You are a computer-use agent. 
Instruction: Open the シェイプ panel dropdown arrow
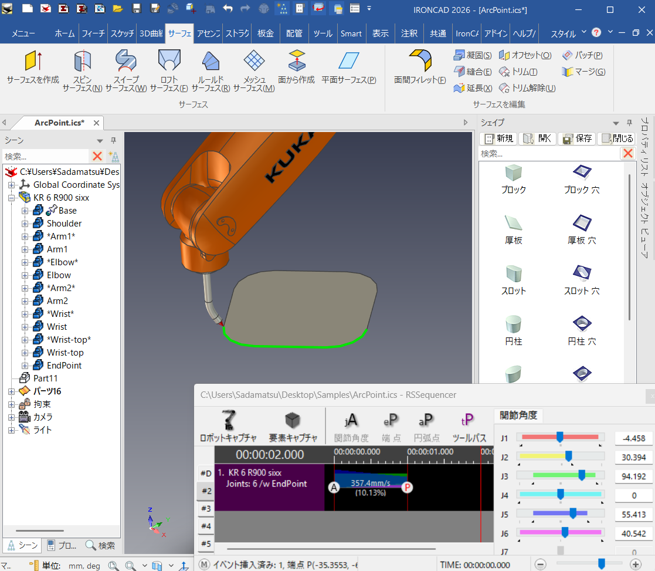(616, 123)
